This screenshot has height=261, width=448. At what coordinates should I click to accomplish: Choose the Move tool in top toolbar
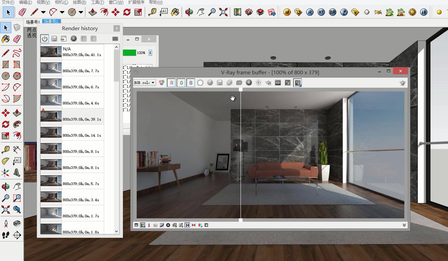click(115, 12)
